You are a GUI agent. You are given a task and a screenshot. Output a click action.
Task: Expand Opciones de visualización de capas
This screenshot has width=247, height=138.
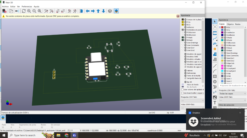click(x=233, y=86)
